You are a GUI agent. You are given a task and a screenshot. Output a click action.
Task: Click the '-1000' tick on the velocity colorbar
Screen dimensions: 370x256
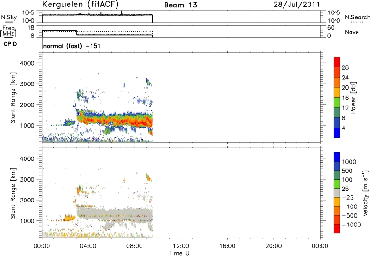pos(351,225)
